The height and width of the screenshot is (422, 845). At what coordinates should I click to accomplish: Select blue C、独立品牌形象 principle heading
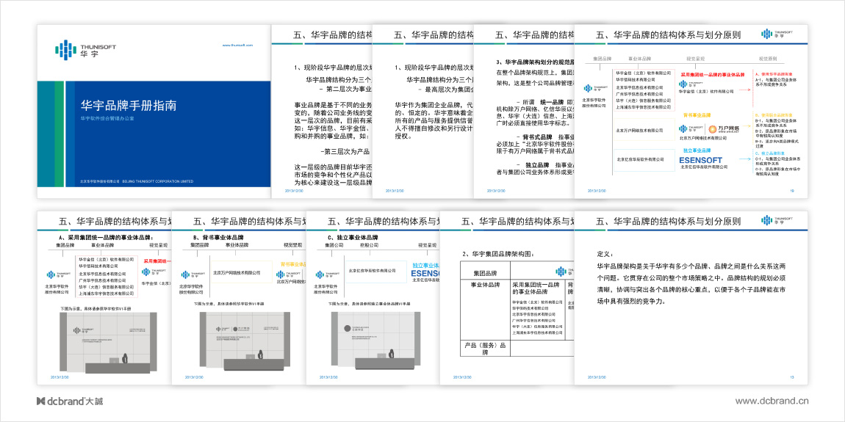769,153
